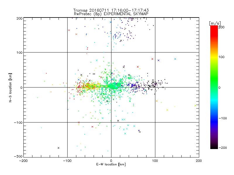Viewport: 234px width, 175px height.
Task: Click the y-axis tick label '100'
Action: (19, 52)
